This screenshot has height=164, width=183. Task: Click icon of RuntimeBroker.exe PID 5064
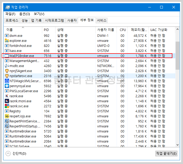point(7,136)
